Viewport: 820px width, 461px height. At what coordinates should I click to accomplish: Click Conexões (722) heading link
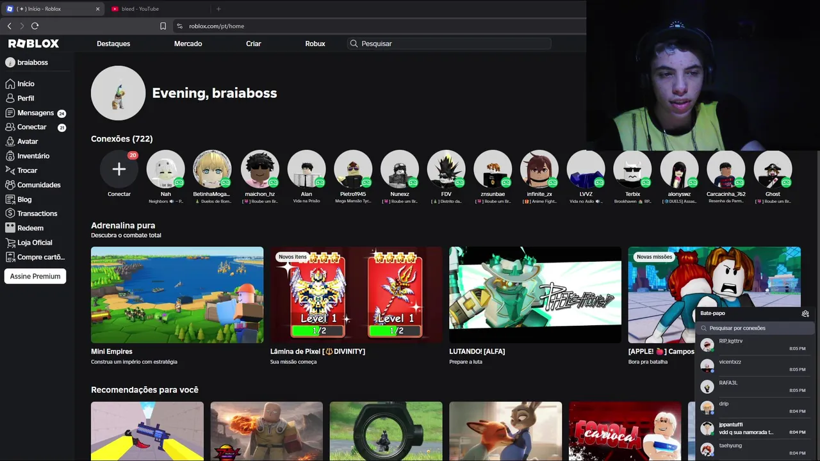(122, 139)
